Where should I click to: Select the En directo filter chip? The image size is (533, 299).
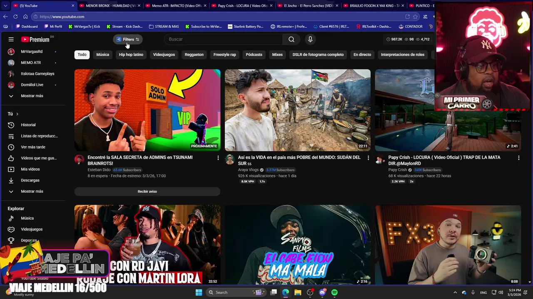(x=362, y=54)
